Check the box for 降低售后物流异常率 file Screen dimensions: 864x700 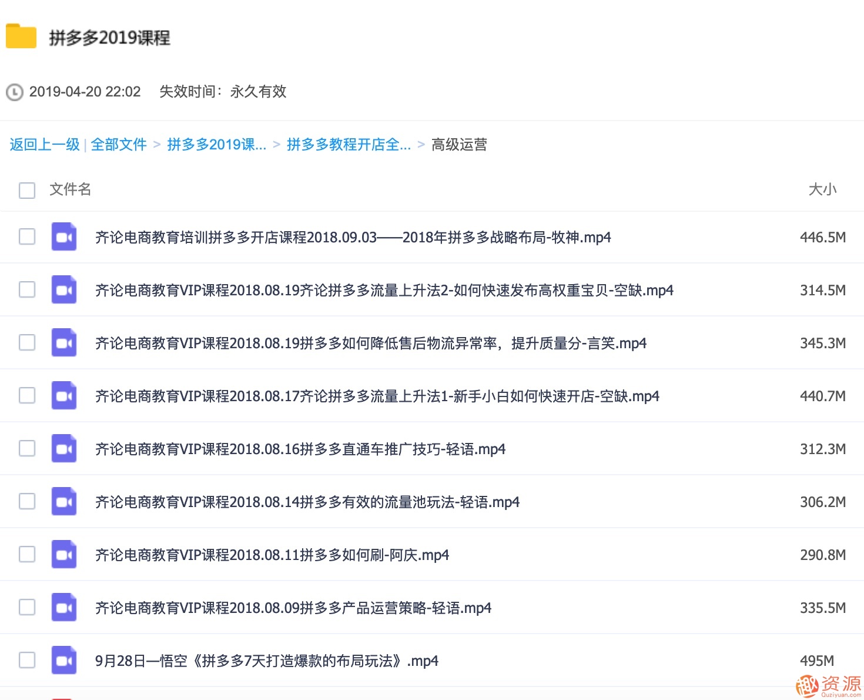[x=27, y=342]
